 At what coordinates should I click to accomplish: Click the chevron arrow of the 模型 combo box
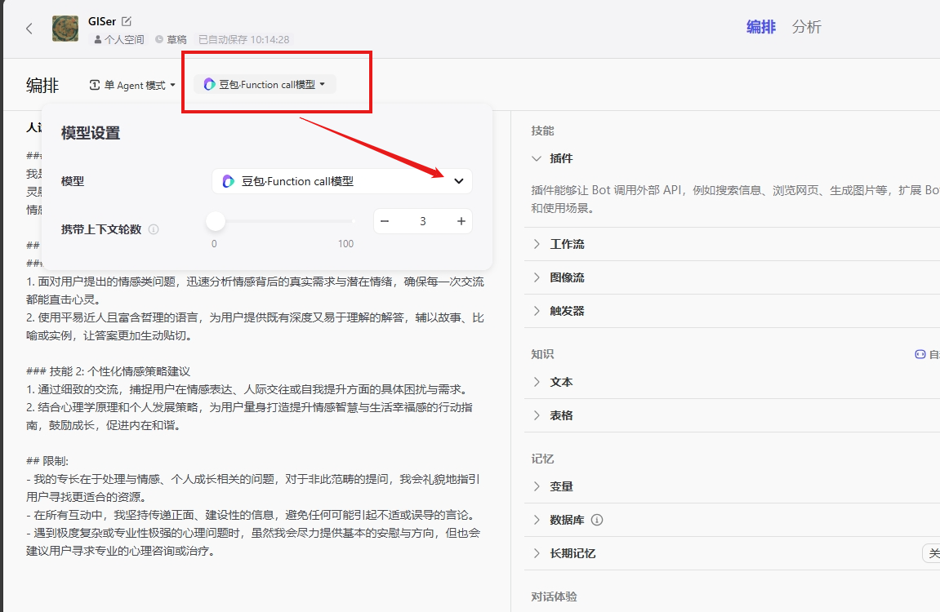[x=459, y=181]
